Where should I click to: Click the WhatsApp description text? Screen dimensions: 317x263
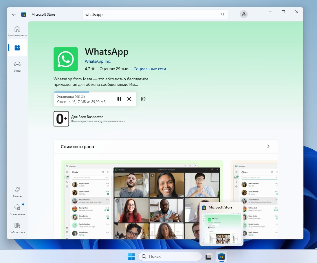pyautogui.click(x=101, y=82)
